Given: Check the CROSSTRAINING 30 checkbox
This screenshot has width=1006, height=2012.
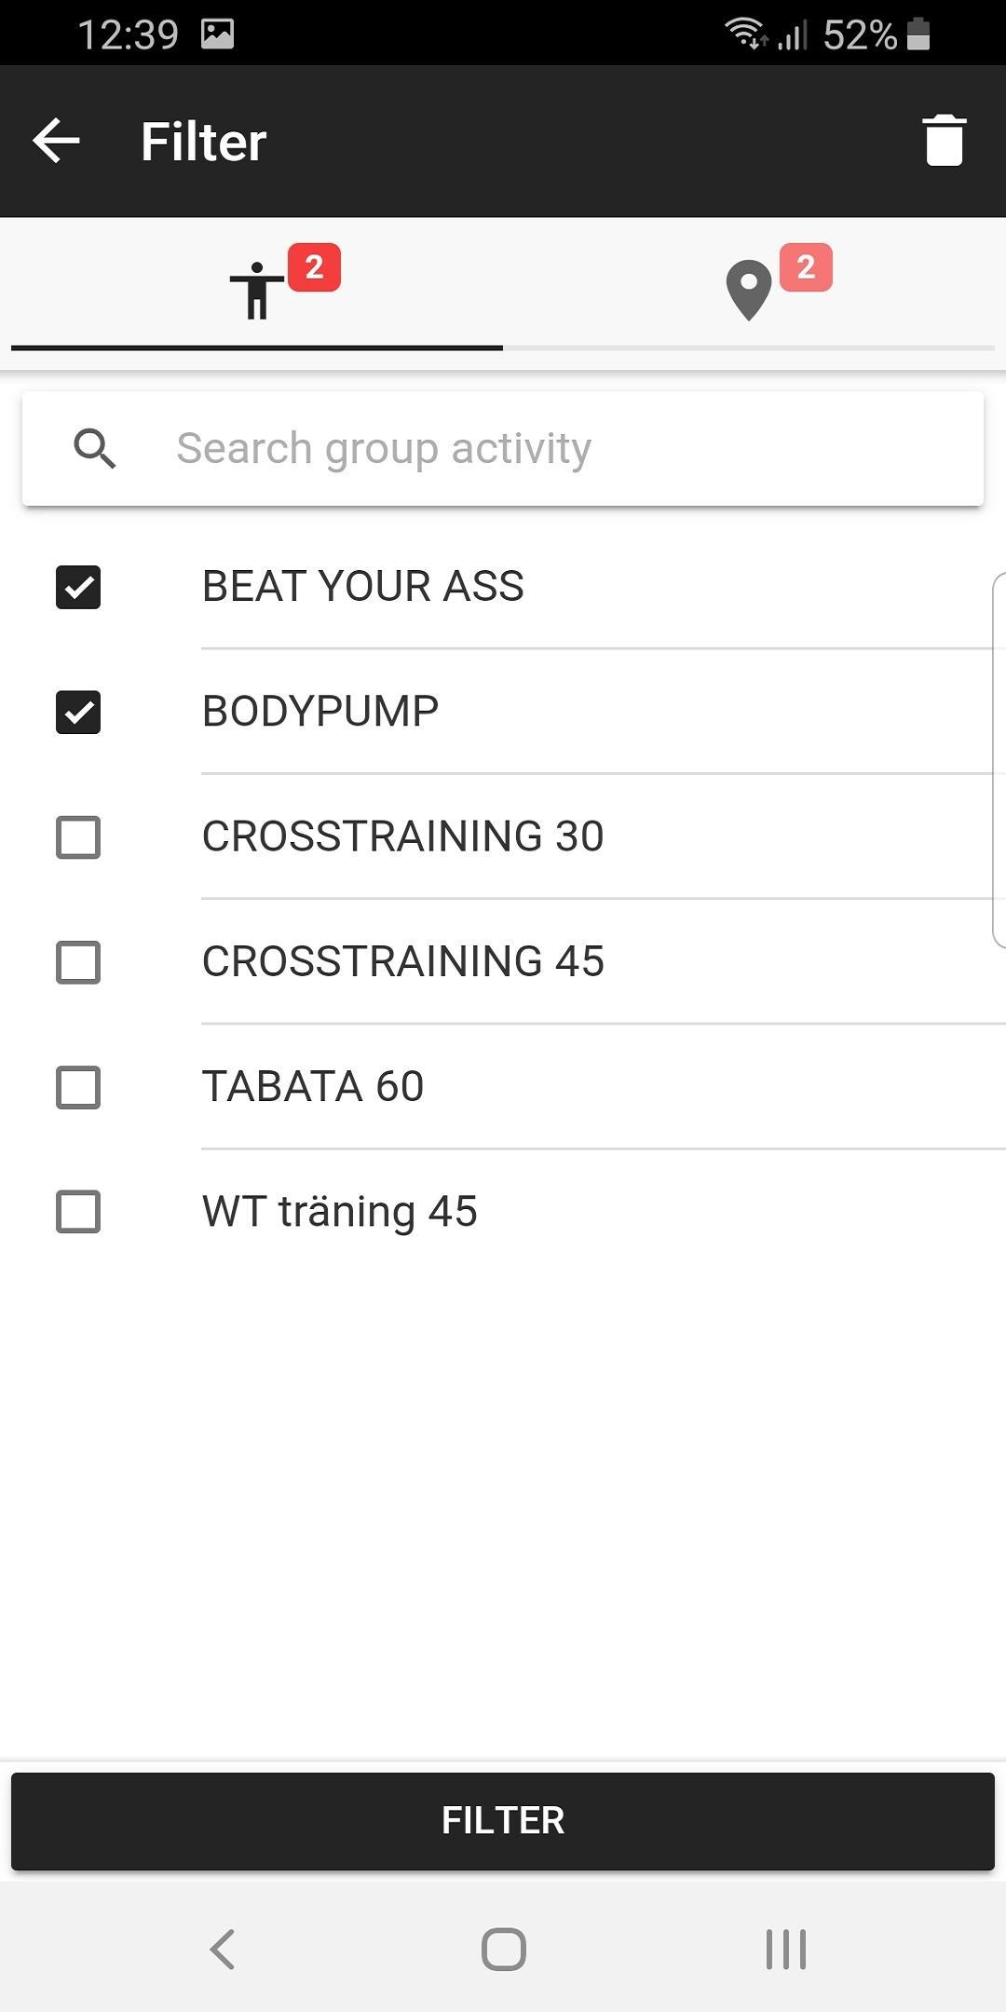Looking at the screenshot, I should tap(78, 837).
